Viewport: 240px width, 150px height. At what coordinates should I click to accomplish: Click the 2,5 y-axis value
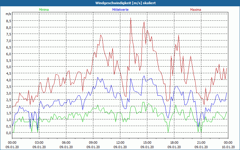(x=8, y=100)
